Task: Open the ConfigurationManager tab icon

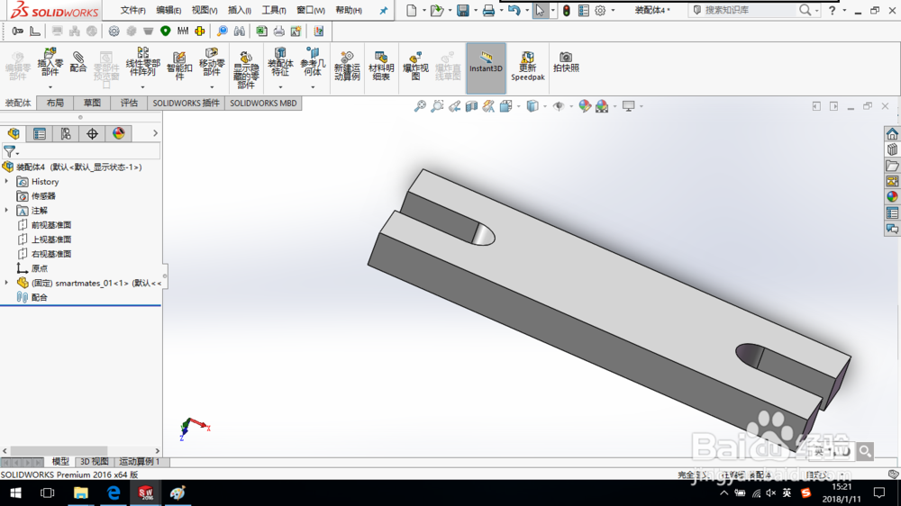Action: tap(66, 134)
